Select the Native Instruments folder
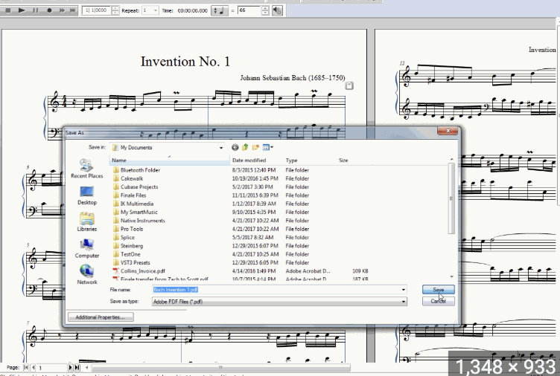The width and height of the screenshot is (560, 376). (x=142, y=221)
